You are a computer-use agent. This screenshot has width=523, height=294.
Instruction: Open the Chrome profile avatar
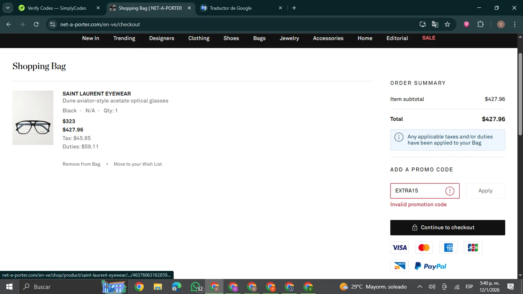501,24
